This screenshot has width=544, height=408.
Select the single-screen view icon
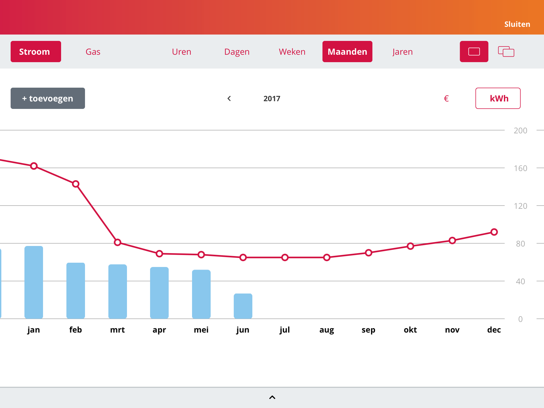(x=474, y=52)
